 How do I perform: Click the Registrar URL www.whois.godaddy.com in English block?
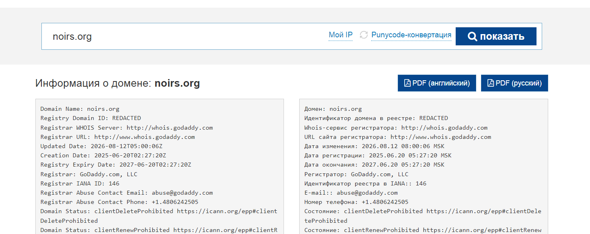coord(144,137)
